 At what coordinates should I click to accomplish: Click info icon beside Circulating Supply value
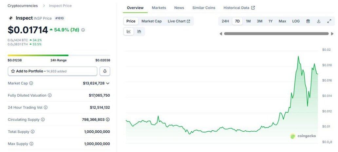tap(108, 120)
